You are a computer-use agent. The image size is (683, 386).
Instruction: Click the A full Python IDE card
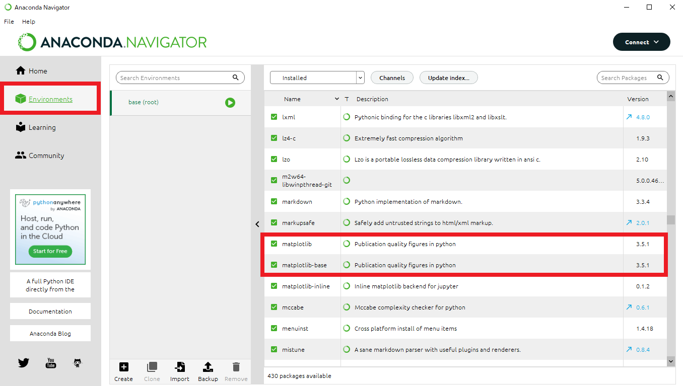(50, 285)
